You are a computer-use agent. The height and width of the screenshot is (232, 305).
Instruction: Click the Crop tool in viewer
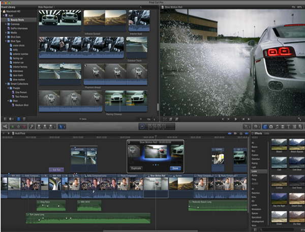(171, 119)
